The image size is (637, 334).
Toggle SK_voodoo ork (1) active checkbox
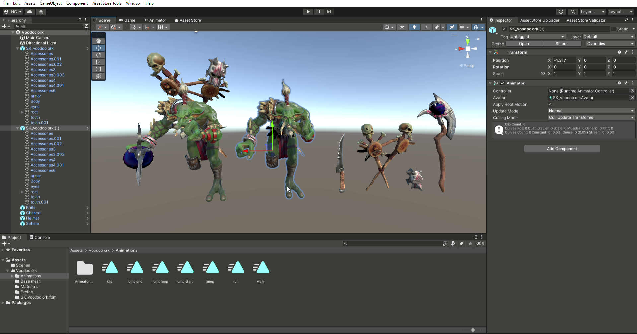pyautogui.click(x=504, y=29)
